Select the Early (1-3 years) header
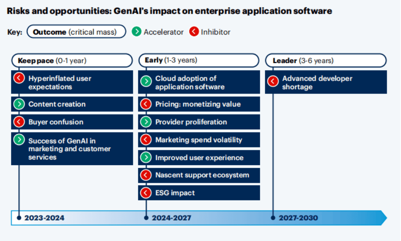 199,60
